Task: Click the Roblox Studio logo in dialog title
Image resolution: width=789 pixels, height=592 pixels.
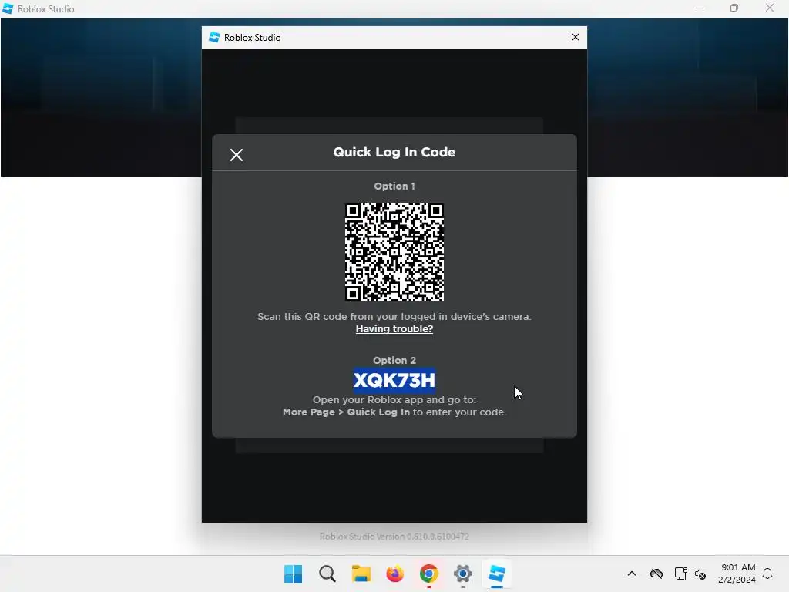Action: pos(214,37)
